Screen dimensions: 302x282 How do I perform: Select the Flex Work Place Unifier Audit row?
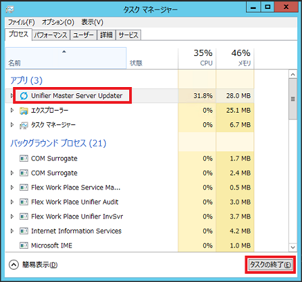click(130, 202)
